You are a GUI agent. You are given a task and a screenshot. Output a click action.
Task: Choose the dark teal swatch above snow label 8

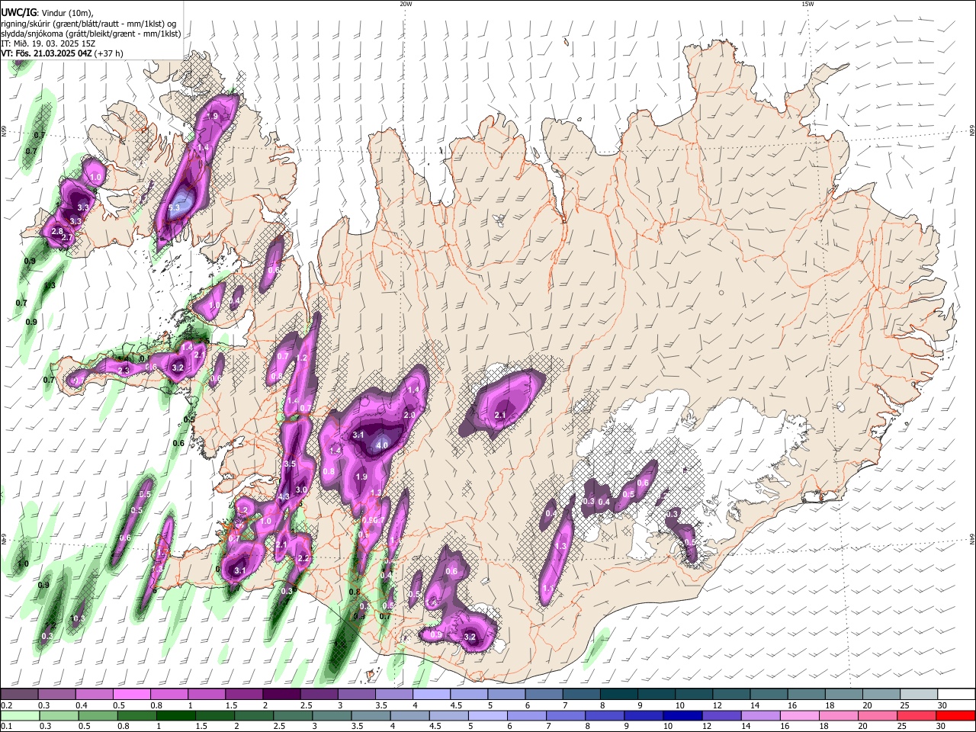tap(618, 694)
